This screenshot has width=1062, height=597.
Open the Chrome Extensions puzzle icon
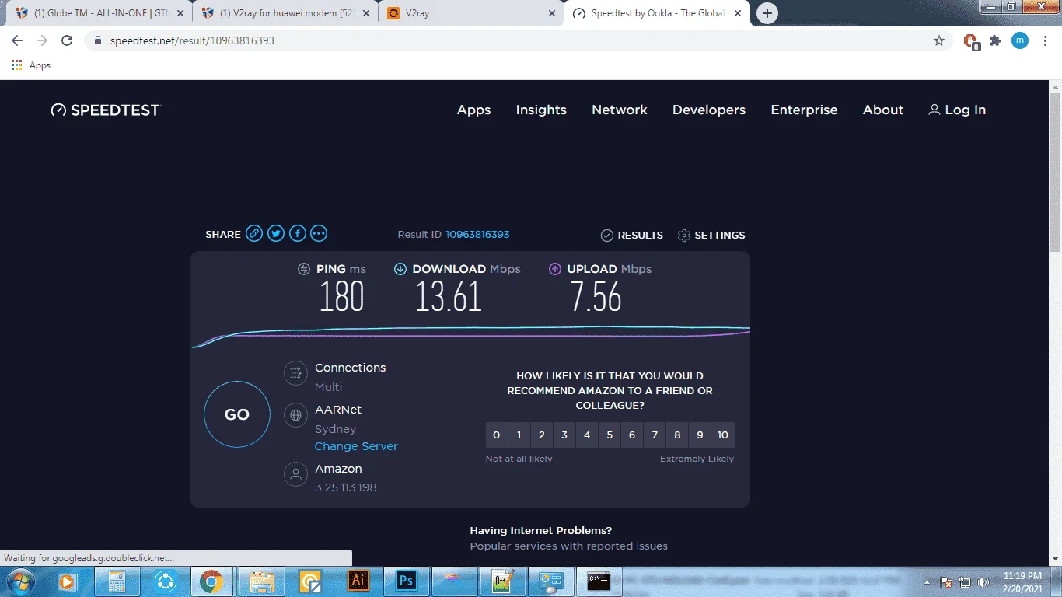995,40
